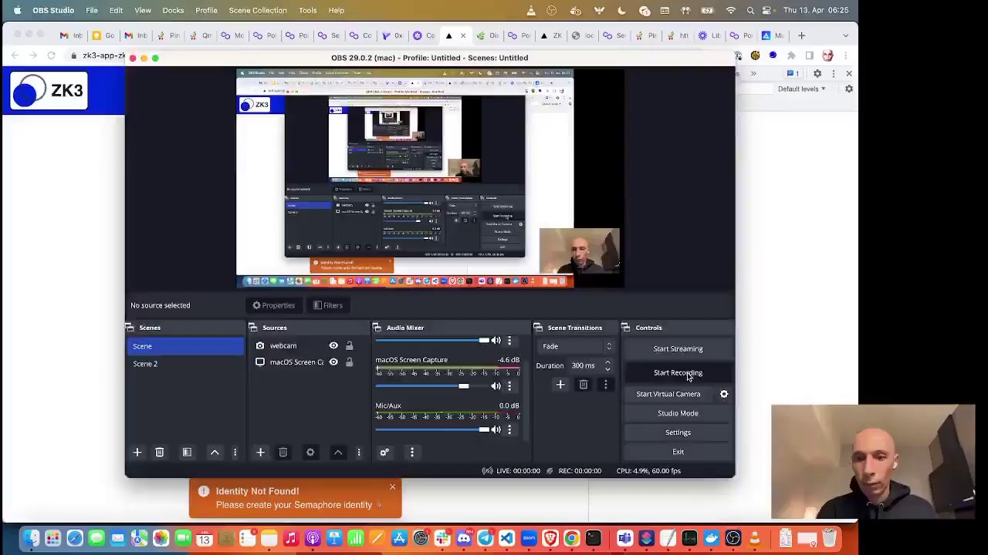Screen dimensions: 988x555
Task: Open source Properties button
Action: coord(273,305)
